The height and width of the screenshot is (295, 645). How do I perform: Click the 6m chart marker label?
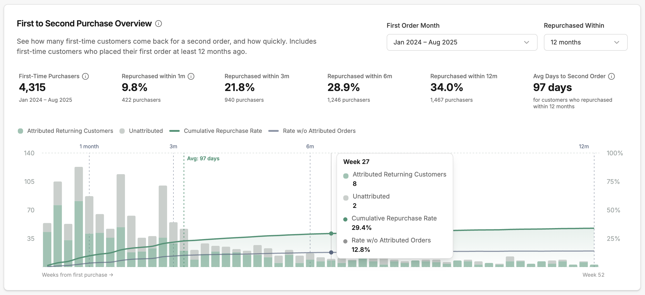[310, 146]
